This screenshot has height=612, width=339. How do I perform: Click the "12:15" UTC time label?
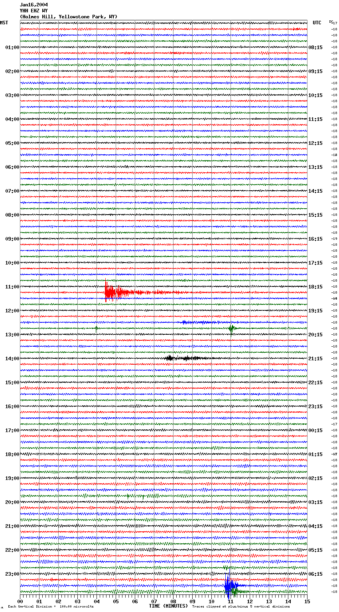(x=315, y=143)
